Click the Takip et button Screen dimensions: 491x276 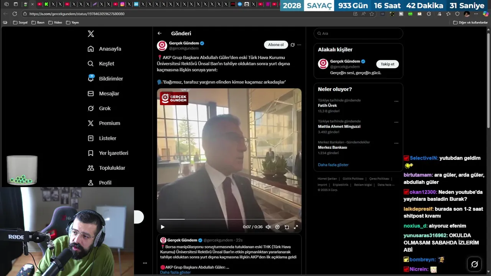click(x=387, y=64)
